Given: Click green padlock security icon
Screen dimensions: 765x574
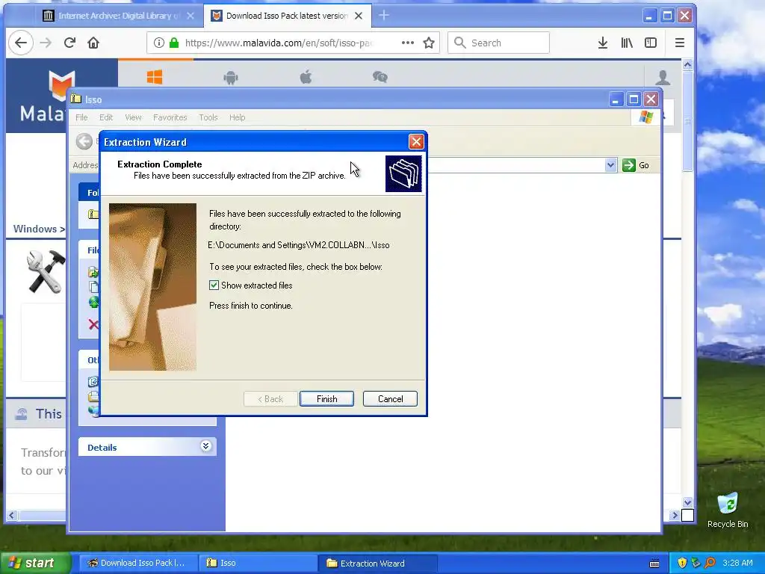Looking at the screenshot, I should coord(173,43).
